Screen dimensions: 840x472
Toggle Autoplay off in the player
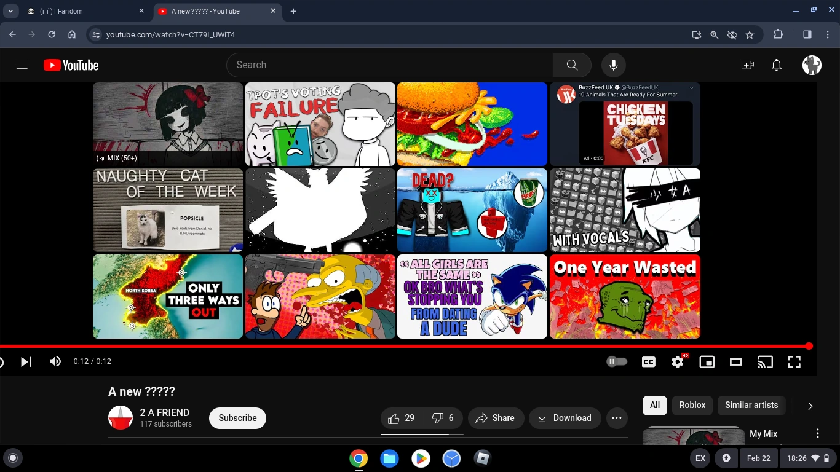(617, 361)
